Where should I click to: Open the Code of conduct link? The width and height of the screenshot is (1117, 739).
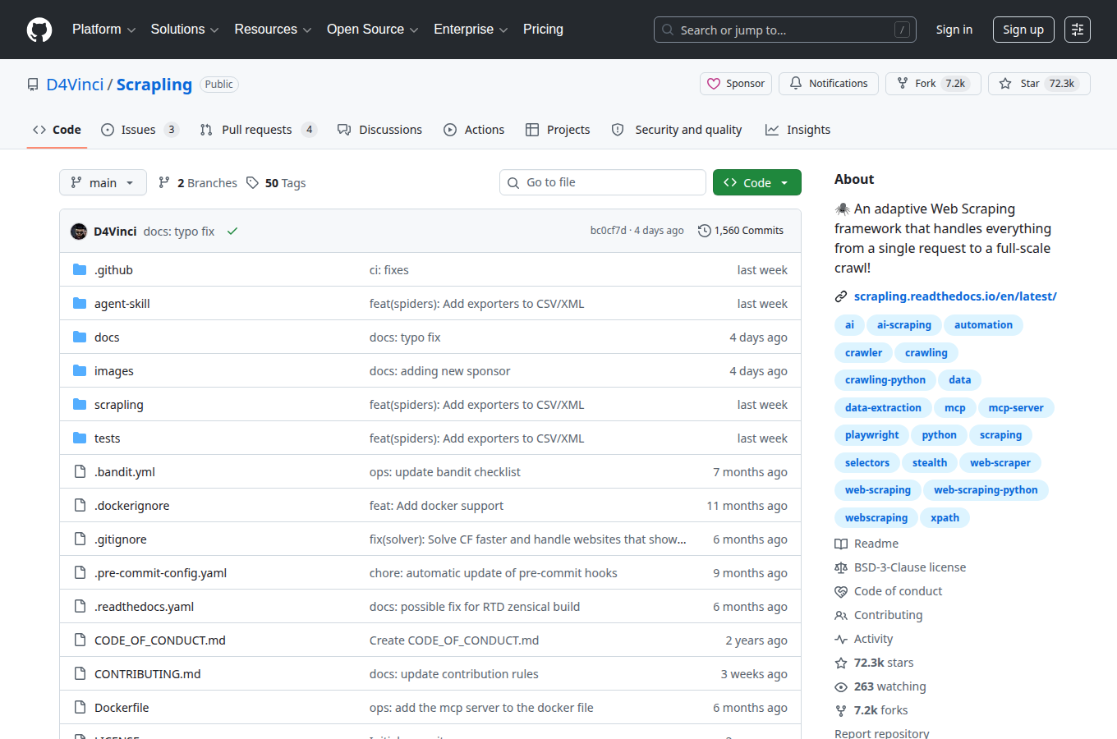pos(889,591)
